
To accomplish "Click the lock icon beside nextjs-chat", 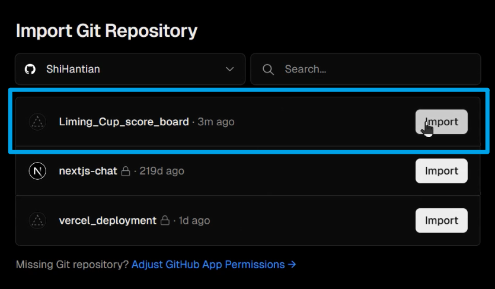I will pyautogui.click(x=126, y=171).
